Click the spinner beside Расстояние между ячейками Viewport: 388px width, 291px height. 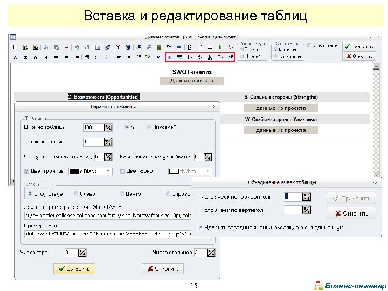tap(207, 157)
